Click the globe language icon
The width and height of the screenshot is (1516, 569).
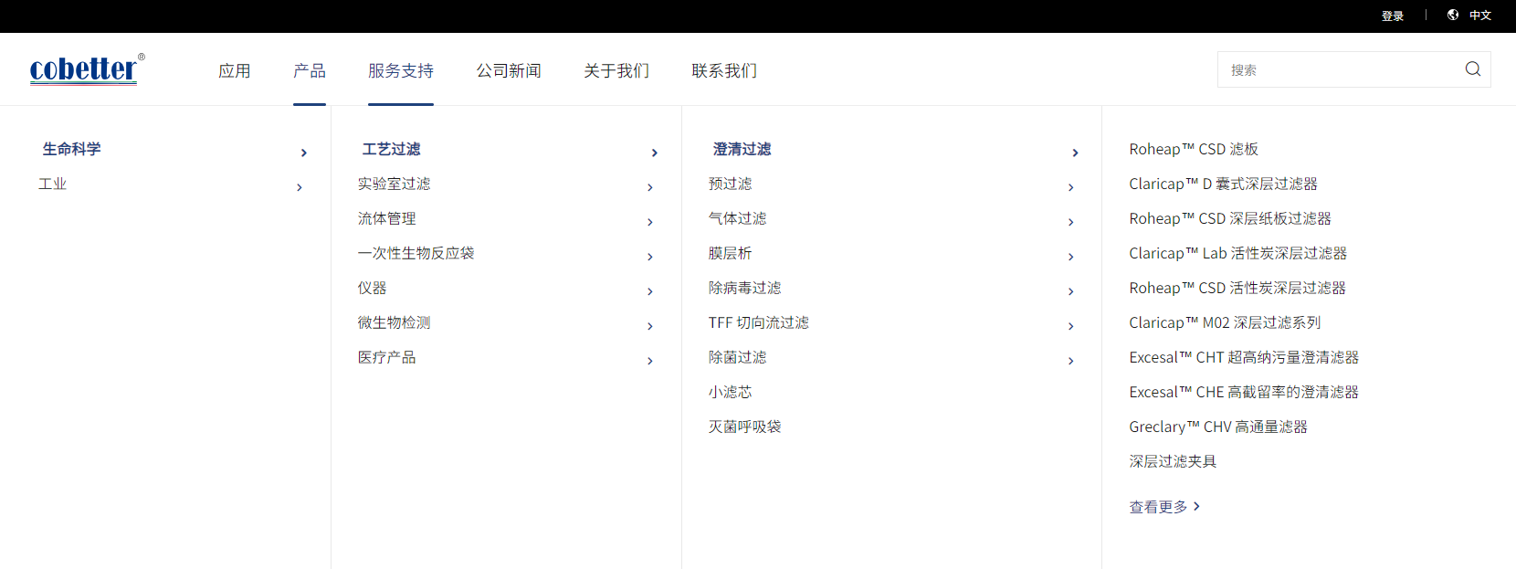1453,15
